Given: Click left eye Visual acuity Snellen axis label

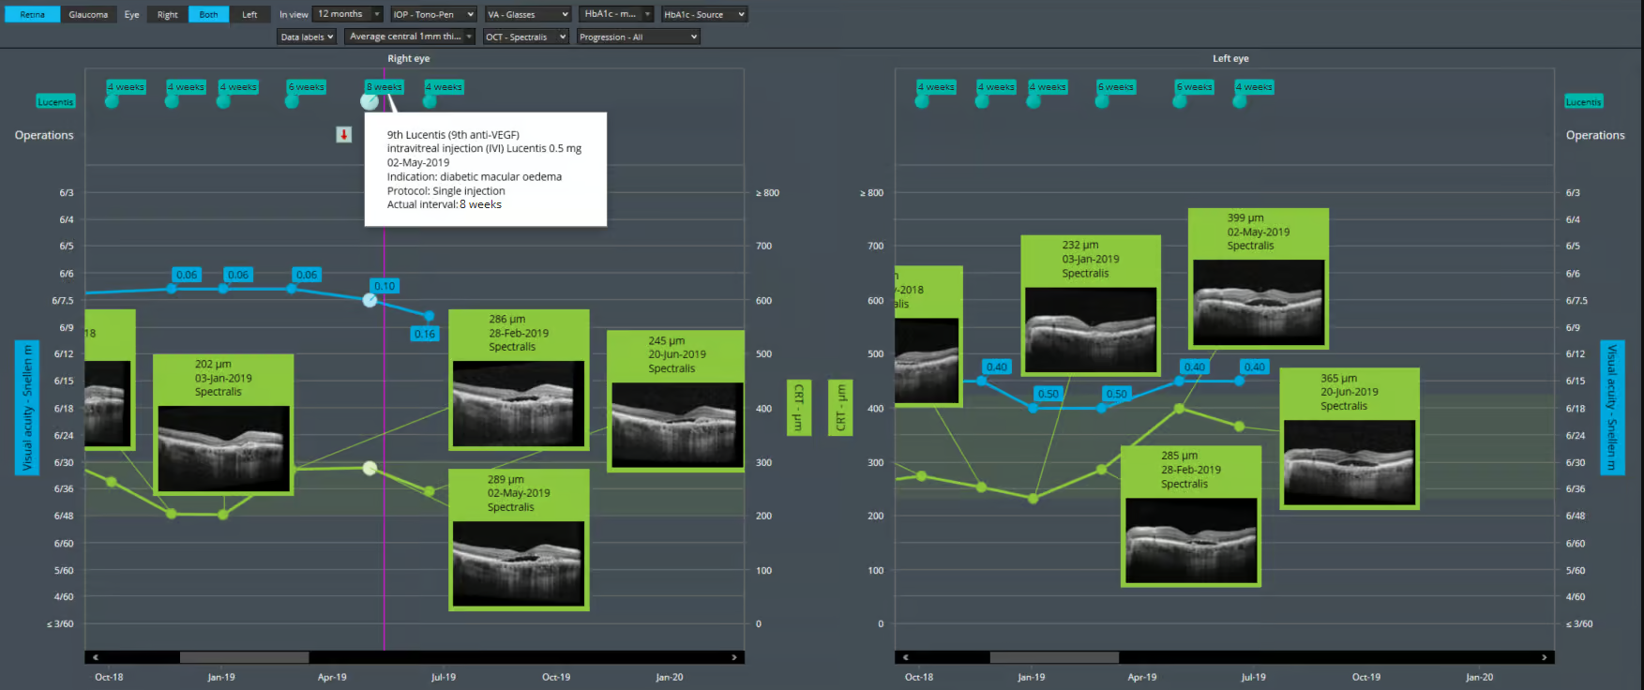Looking at the screenshot, I should pyautogui.click(x=1611, y=407).
